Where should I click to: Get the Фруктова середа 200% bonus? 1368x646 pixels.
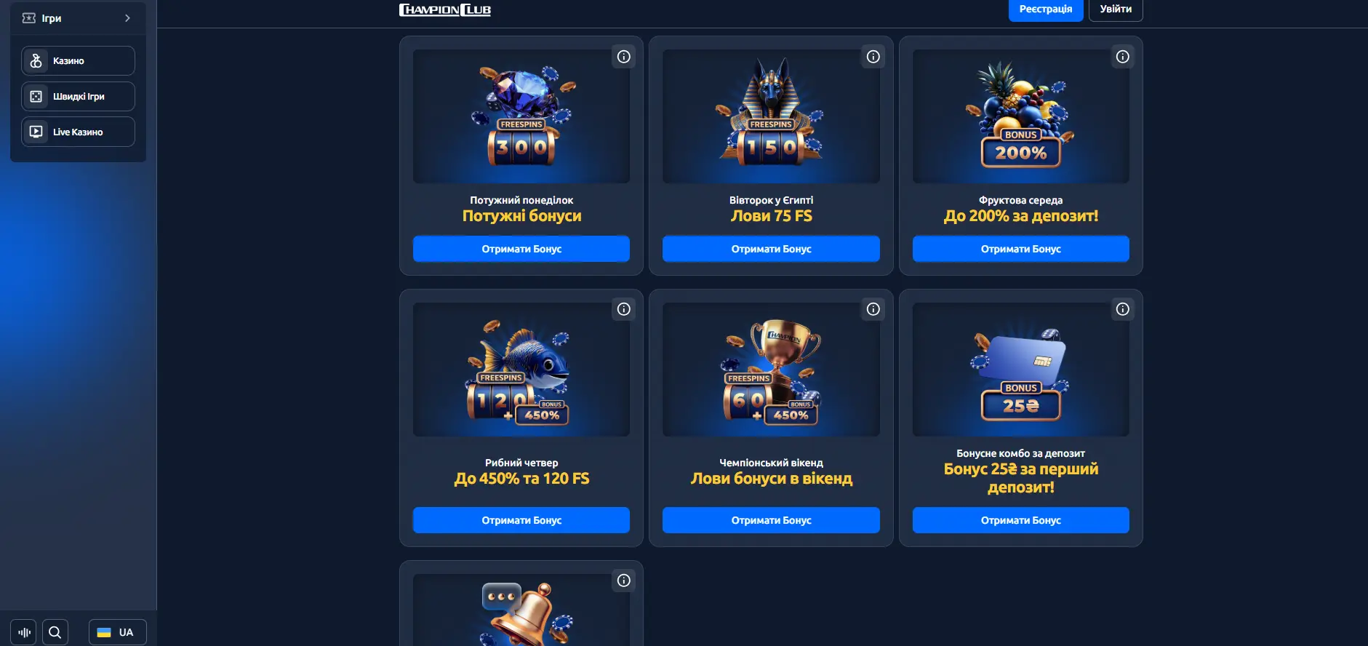click(x=1021, y=249)
